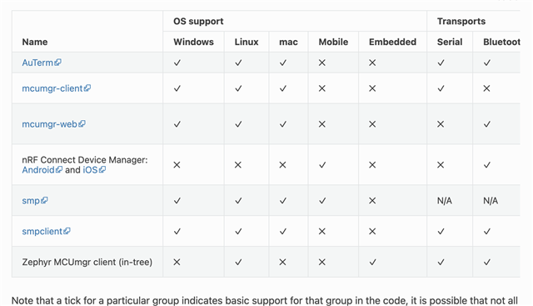Click the Zephyr MCUmgr Windows cross mark
The image size is (533, 306).
(x=177, y=262)
